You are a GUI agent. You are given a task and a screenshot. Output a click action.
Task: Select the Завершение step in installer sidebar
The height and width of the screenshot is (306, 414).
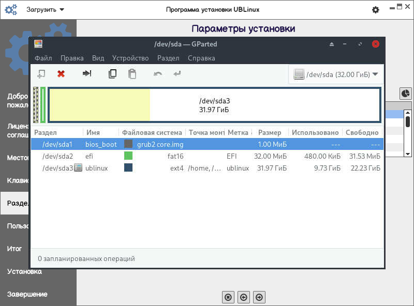tap(27, 294)
